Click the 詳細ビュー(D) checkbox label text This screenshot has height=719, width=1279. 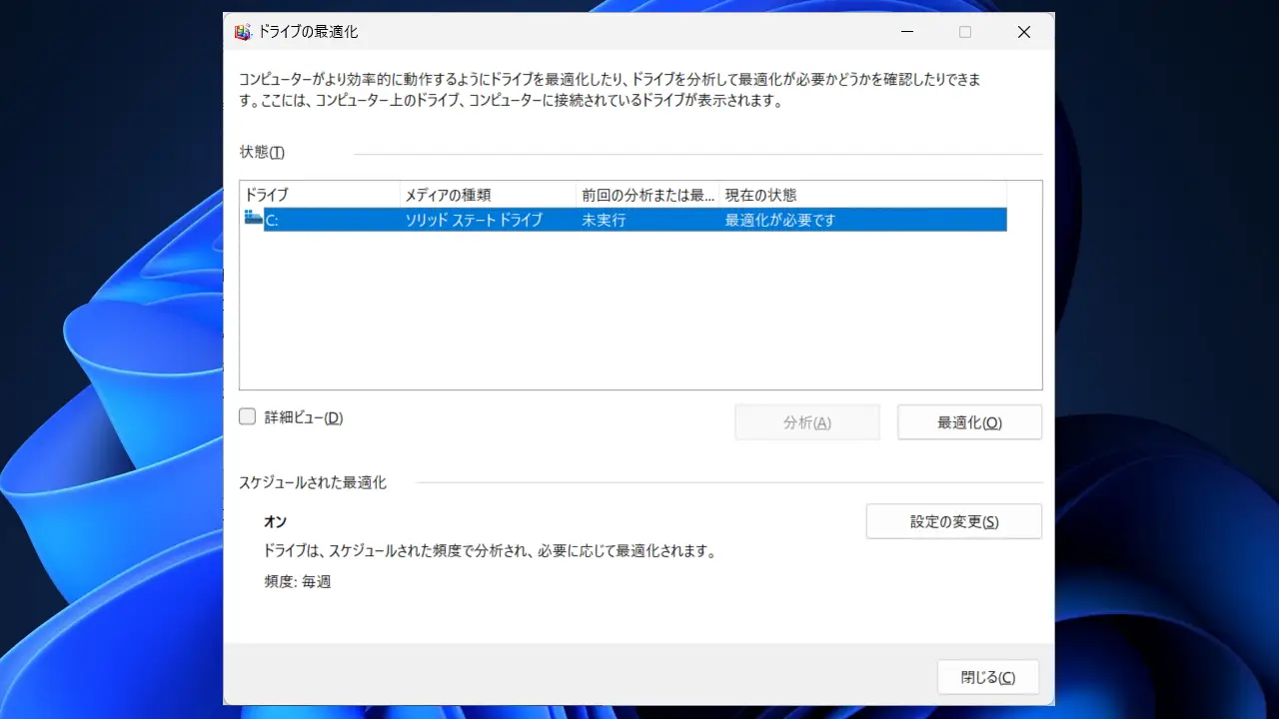(x=304, y=418)
